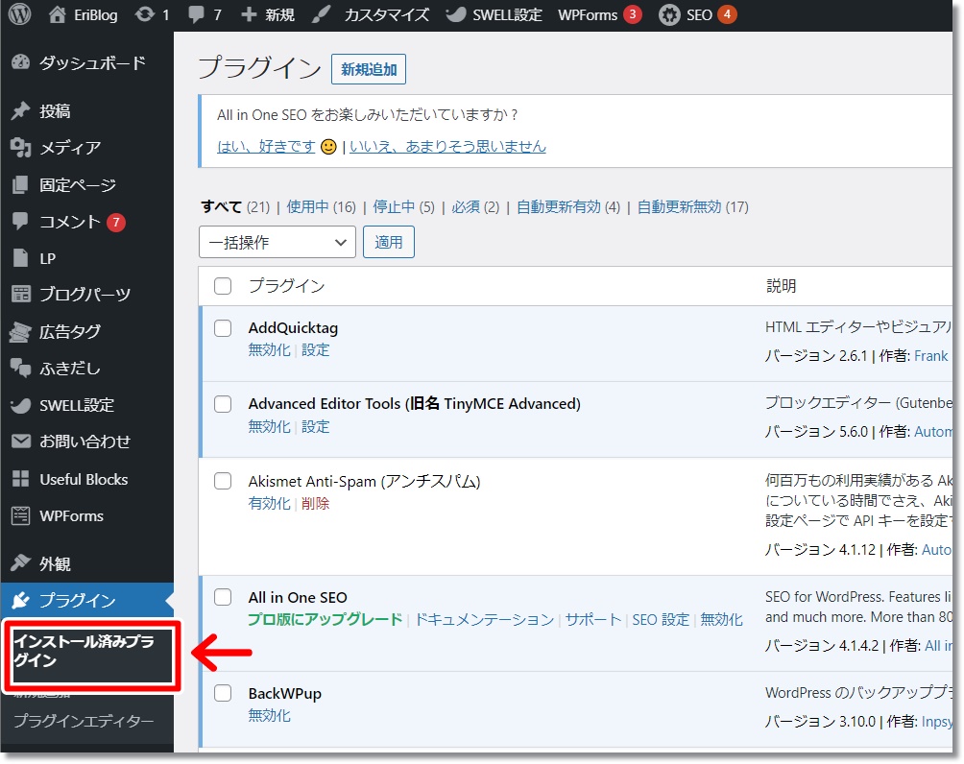Click the WPForms icon in sidebar
The height and width of the screenshot is (764, 964).
20,515
